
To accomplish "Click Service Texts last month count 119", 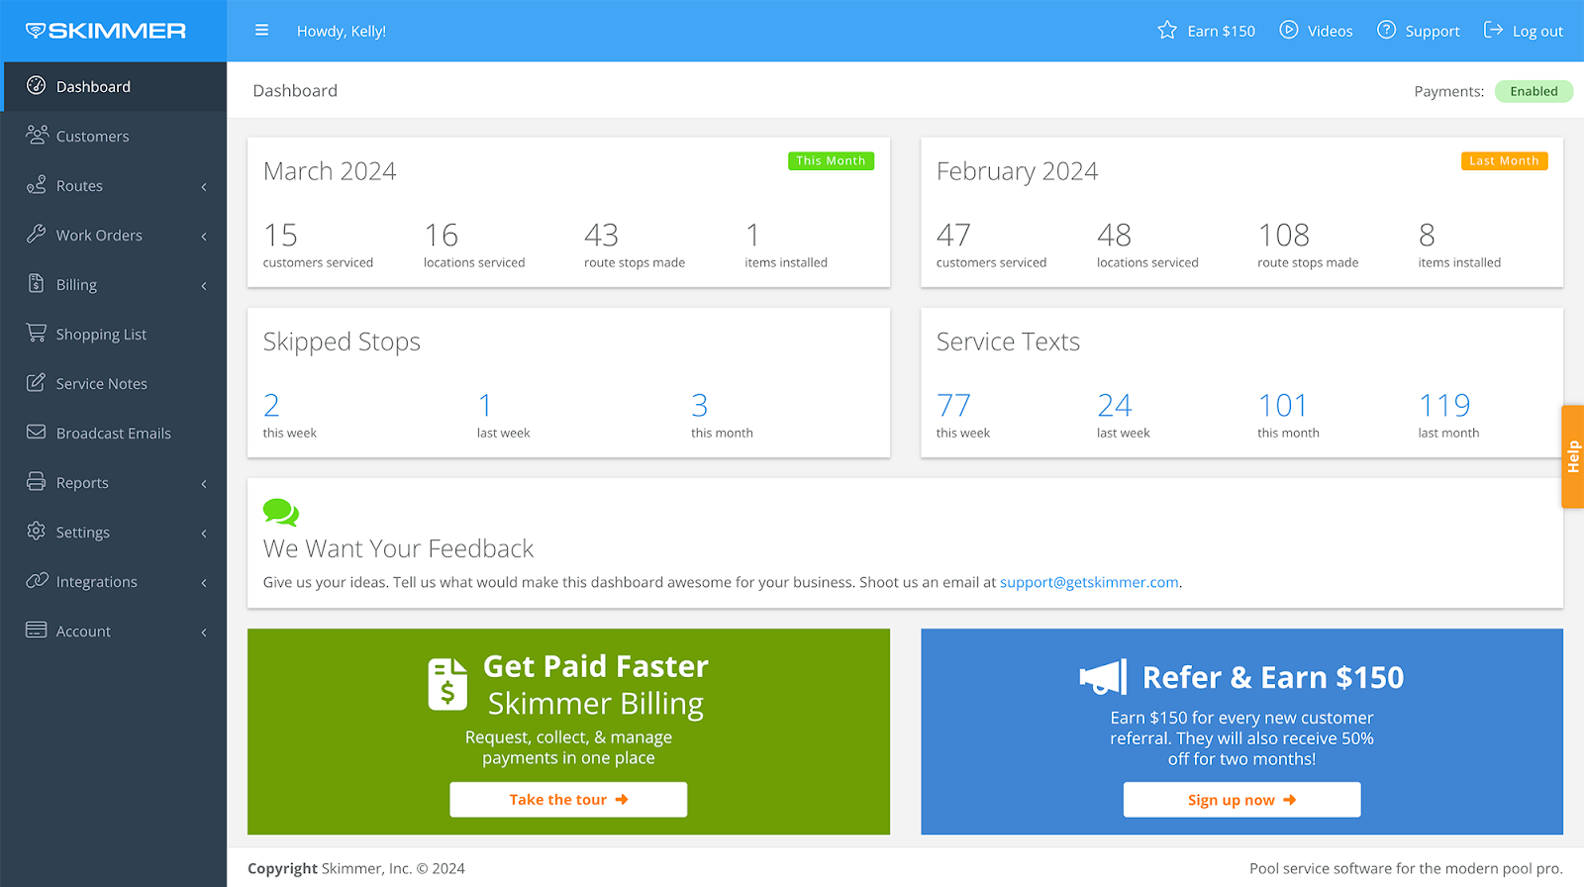I will 1444,405.
